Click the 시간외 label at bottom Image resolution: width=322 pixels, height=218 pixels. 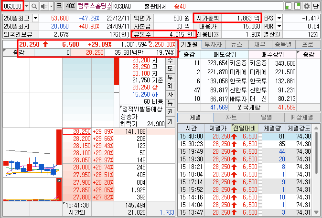pyautogui.click(x=76, y=212)
